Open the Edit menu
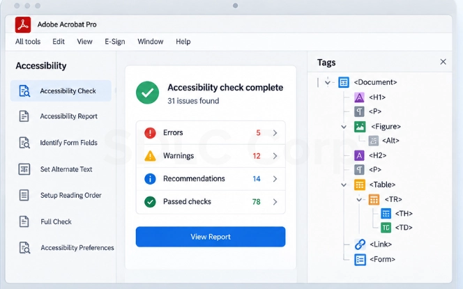Screen dimensions: 463x289 59,42
